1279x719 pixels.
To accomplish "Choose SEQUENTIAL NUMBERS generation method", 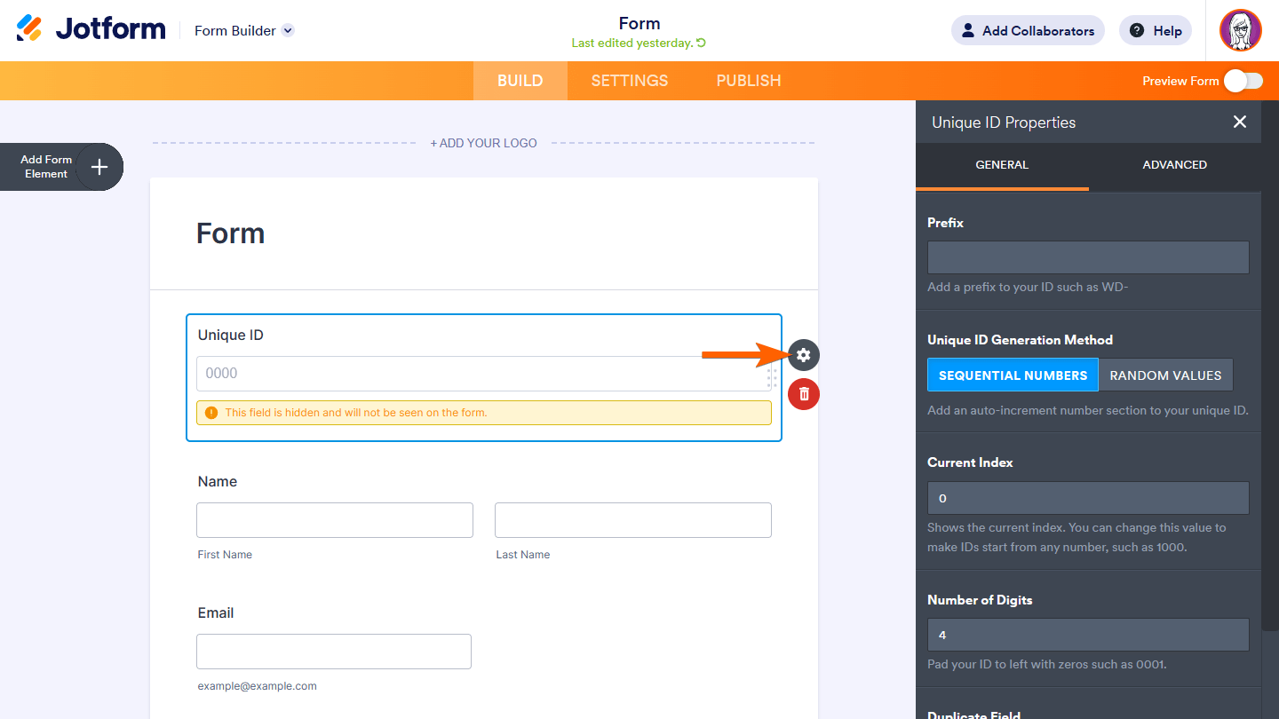I will [x=1013, y=375].
